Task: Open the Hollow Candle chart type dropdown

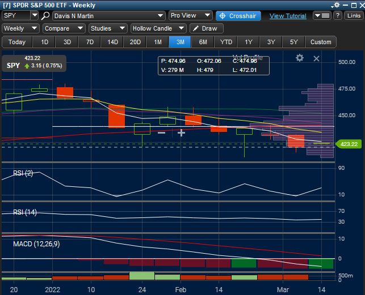Action: click(158, 28)
